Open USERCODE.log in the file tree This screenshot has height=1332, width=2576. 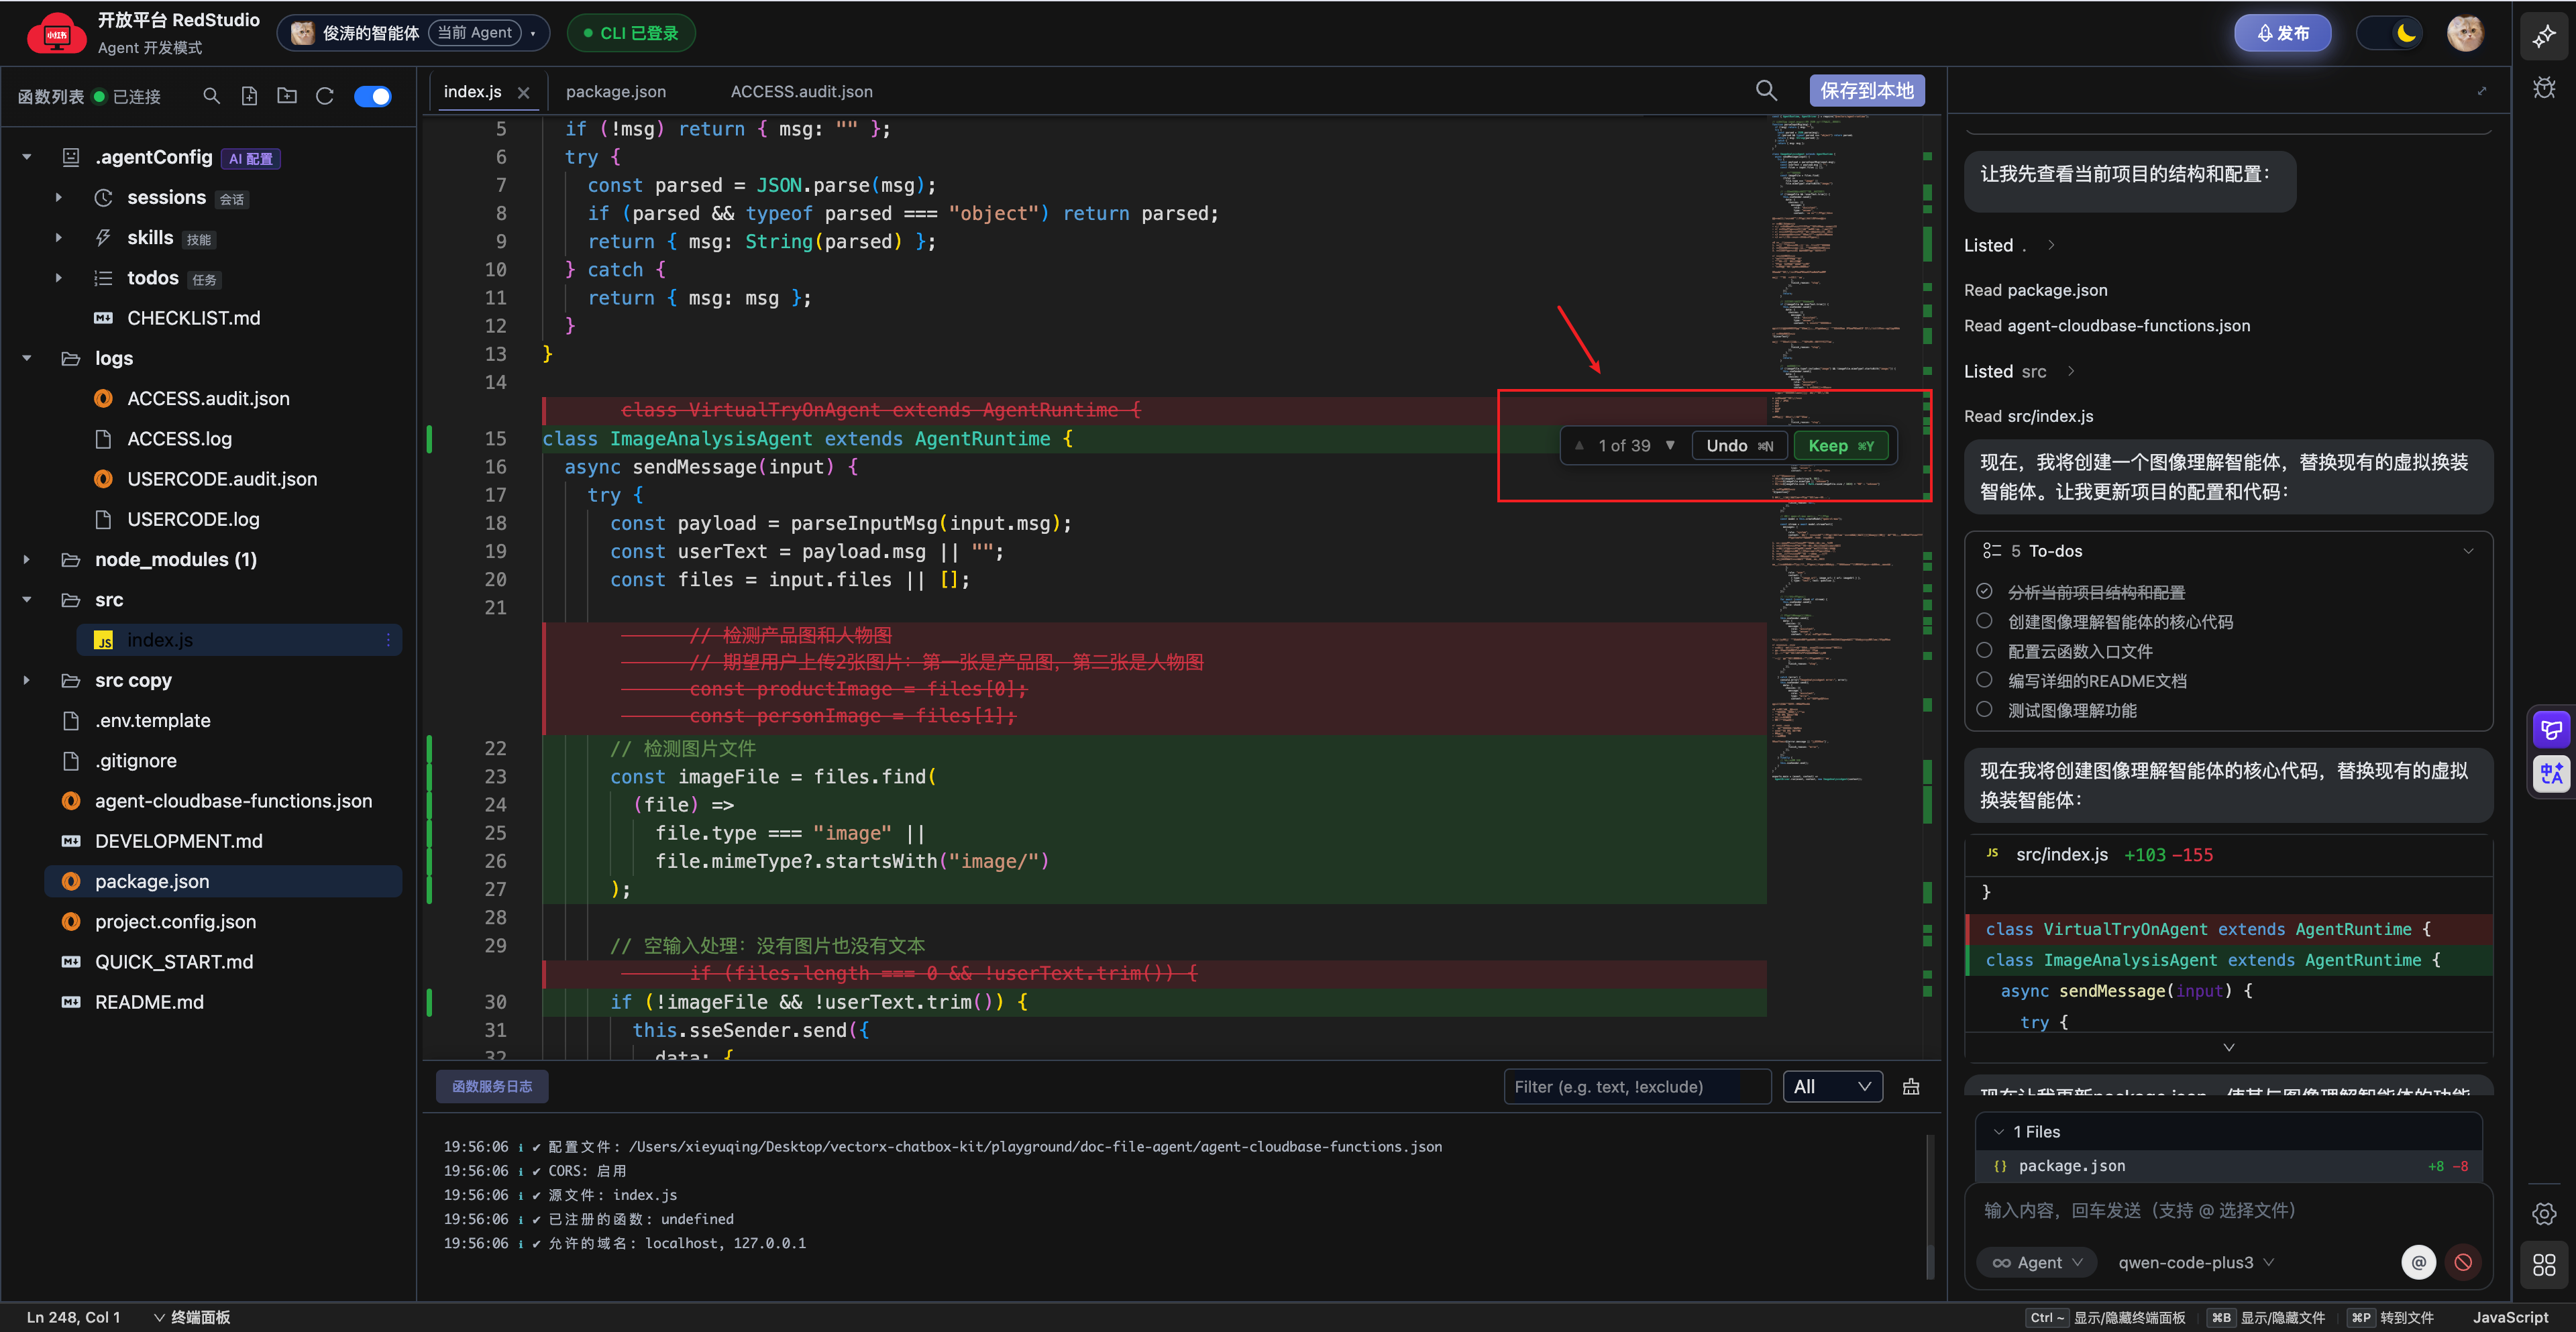click(193, 519)
